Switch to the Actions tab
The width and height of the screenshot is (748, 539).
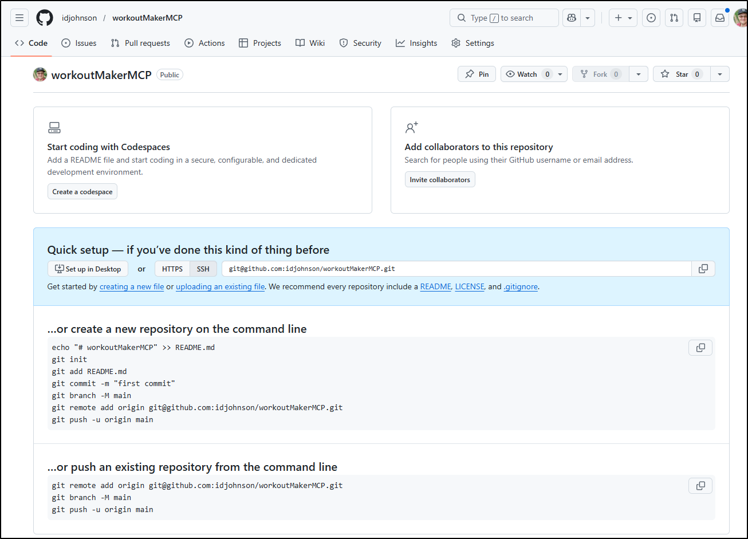[x=204, y=43]
